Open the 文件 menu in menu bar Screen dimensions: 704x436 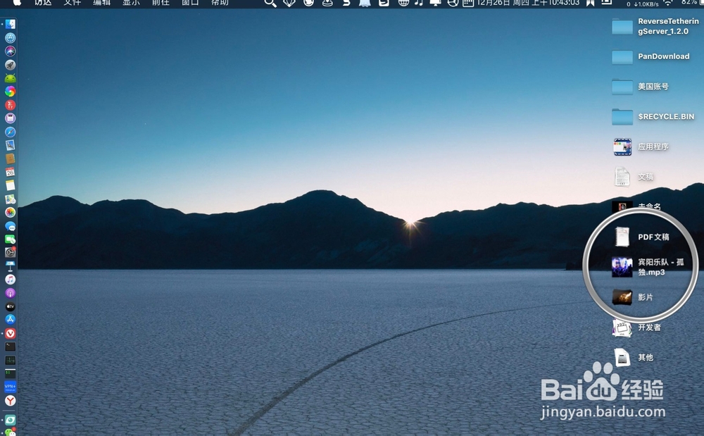(72, 3)
